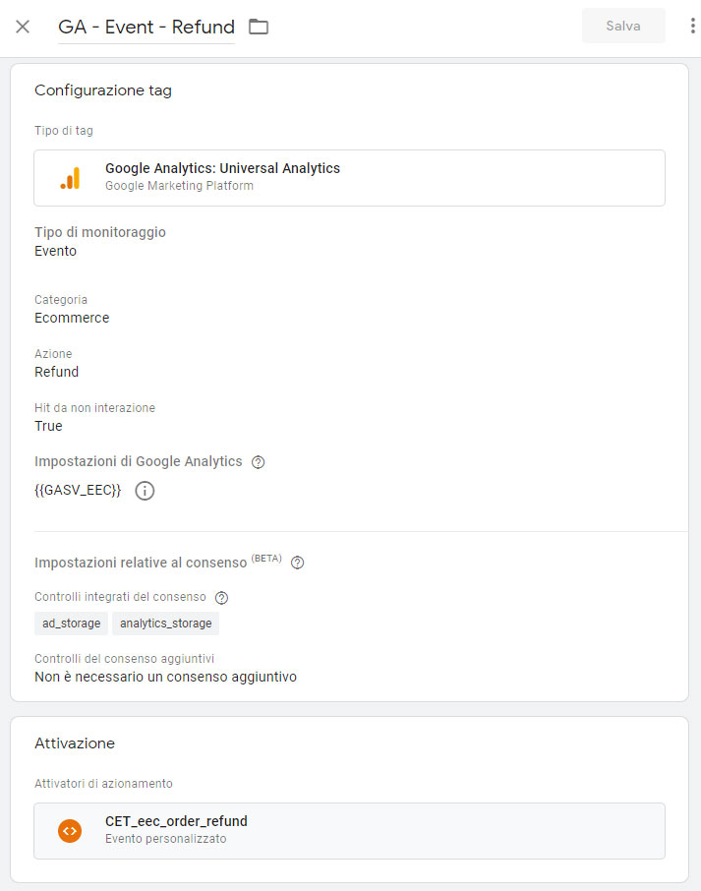This screenshot has height=891, width=701.
Task: Edit the tag name GA - Event - Refund
Action: point(146,28)
